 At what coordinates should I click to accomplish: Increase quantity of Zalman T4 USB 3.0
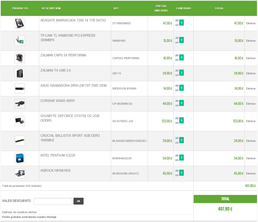pyautogui.click(x=176, y=70)
